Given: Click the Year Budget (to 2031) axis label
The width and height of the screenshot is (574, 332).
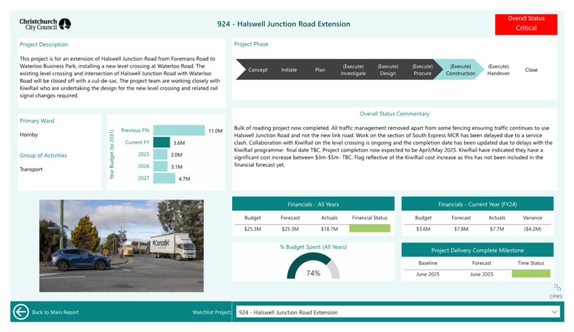Looking at the screenshot, I should pos(112,154).
